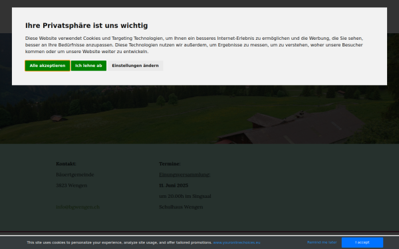Select the heading Ihre Privatsphäre ist uns wichtig
399x249 pixels.
tap(86, 25)
